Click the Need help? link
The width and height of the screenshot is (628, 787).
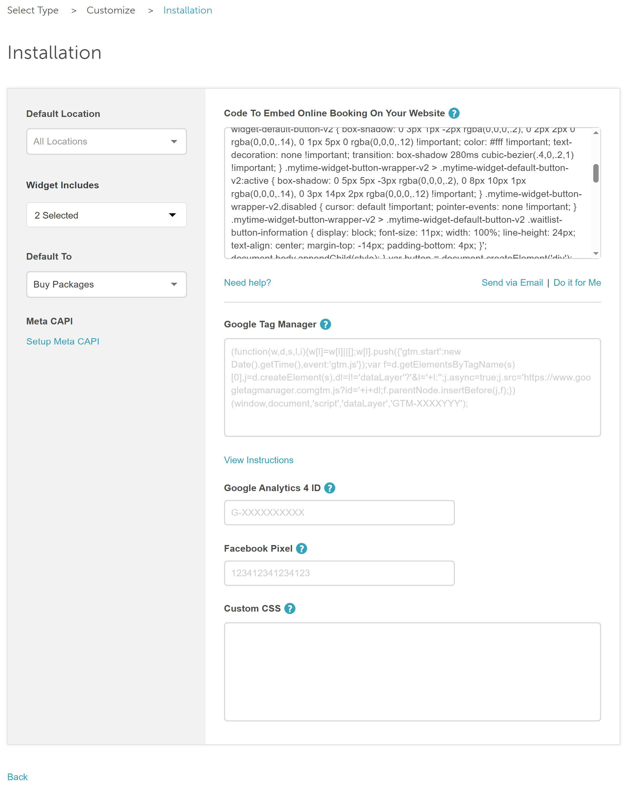(x=247, y=282)
